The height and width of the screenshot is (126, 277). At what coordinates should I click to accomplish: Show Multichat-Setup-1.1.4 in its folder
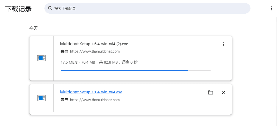pos(210,92)
